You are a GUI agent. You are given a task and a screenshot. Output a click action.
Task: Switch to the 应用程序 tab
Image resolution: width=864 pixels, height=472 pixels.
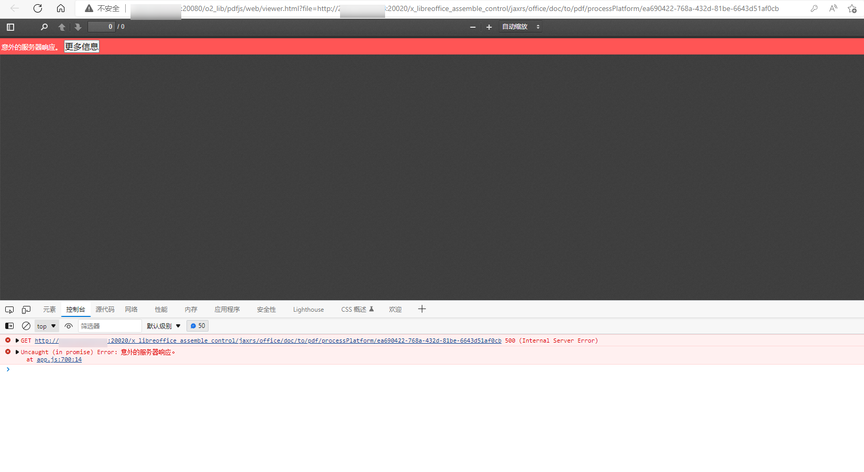tap(227, 310)
